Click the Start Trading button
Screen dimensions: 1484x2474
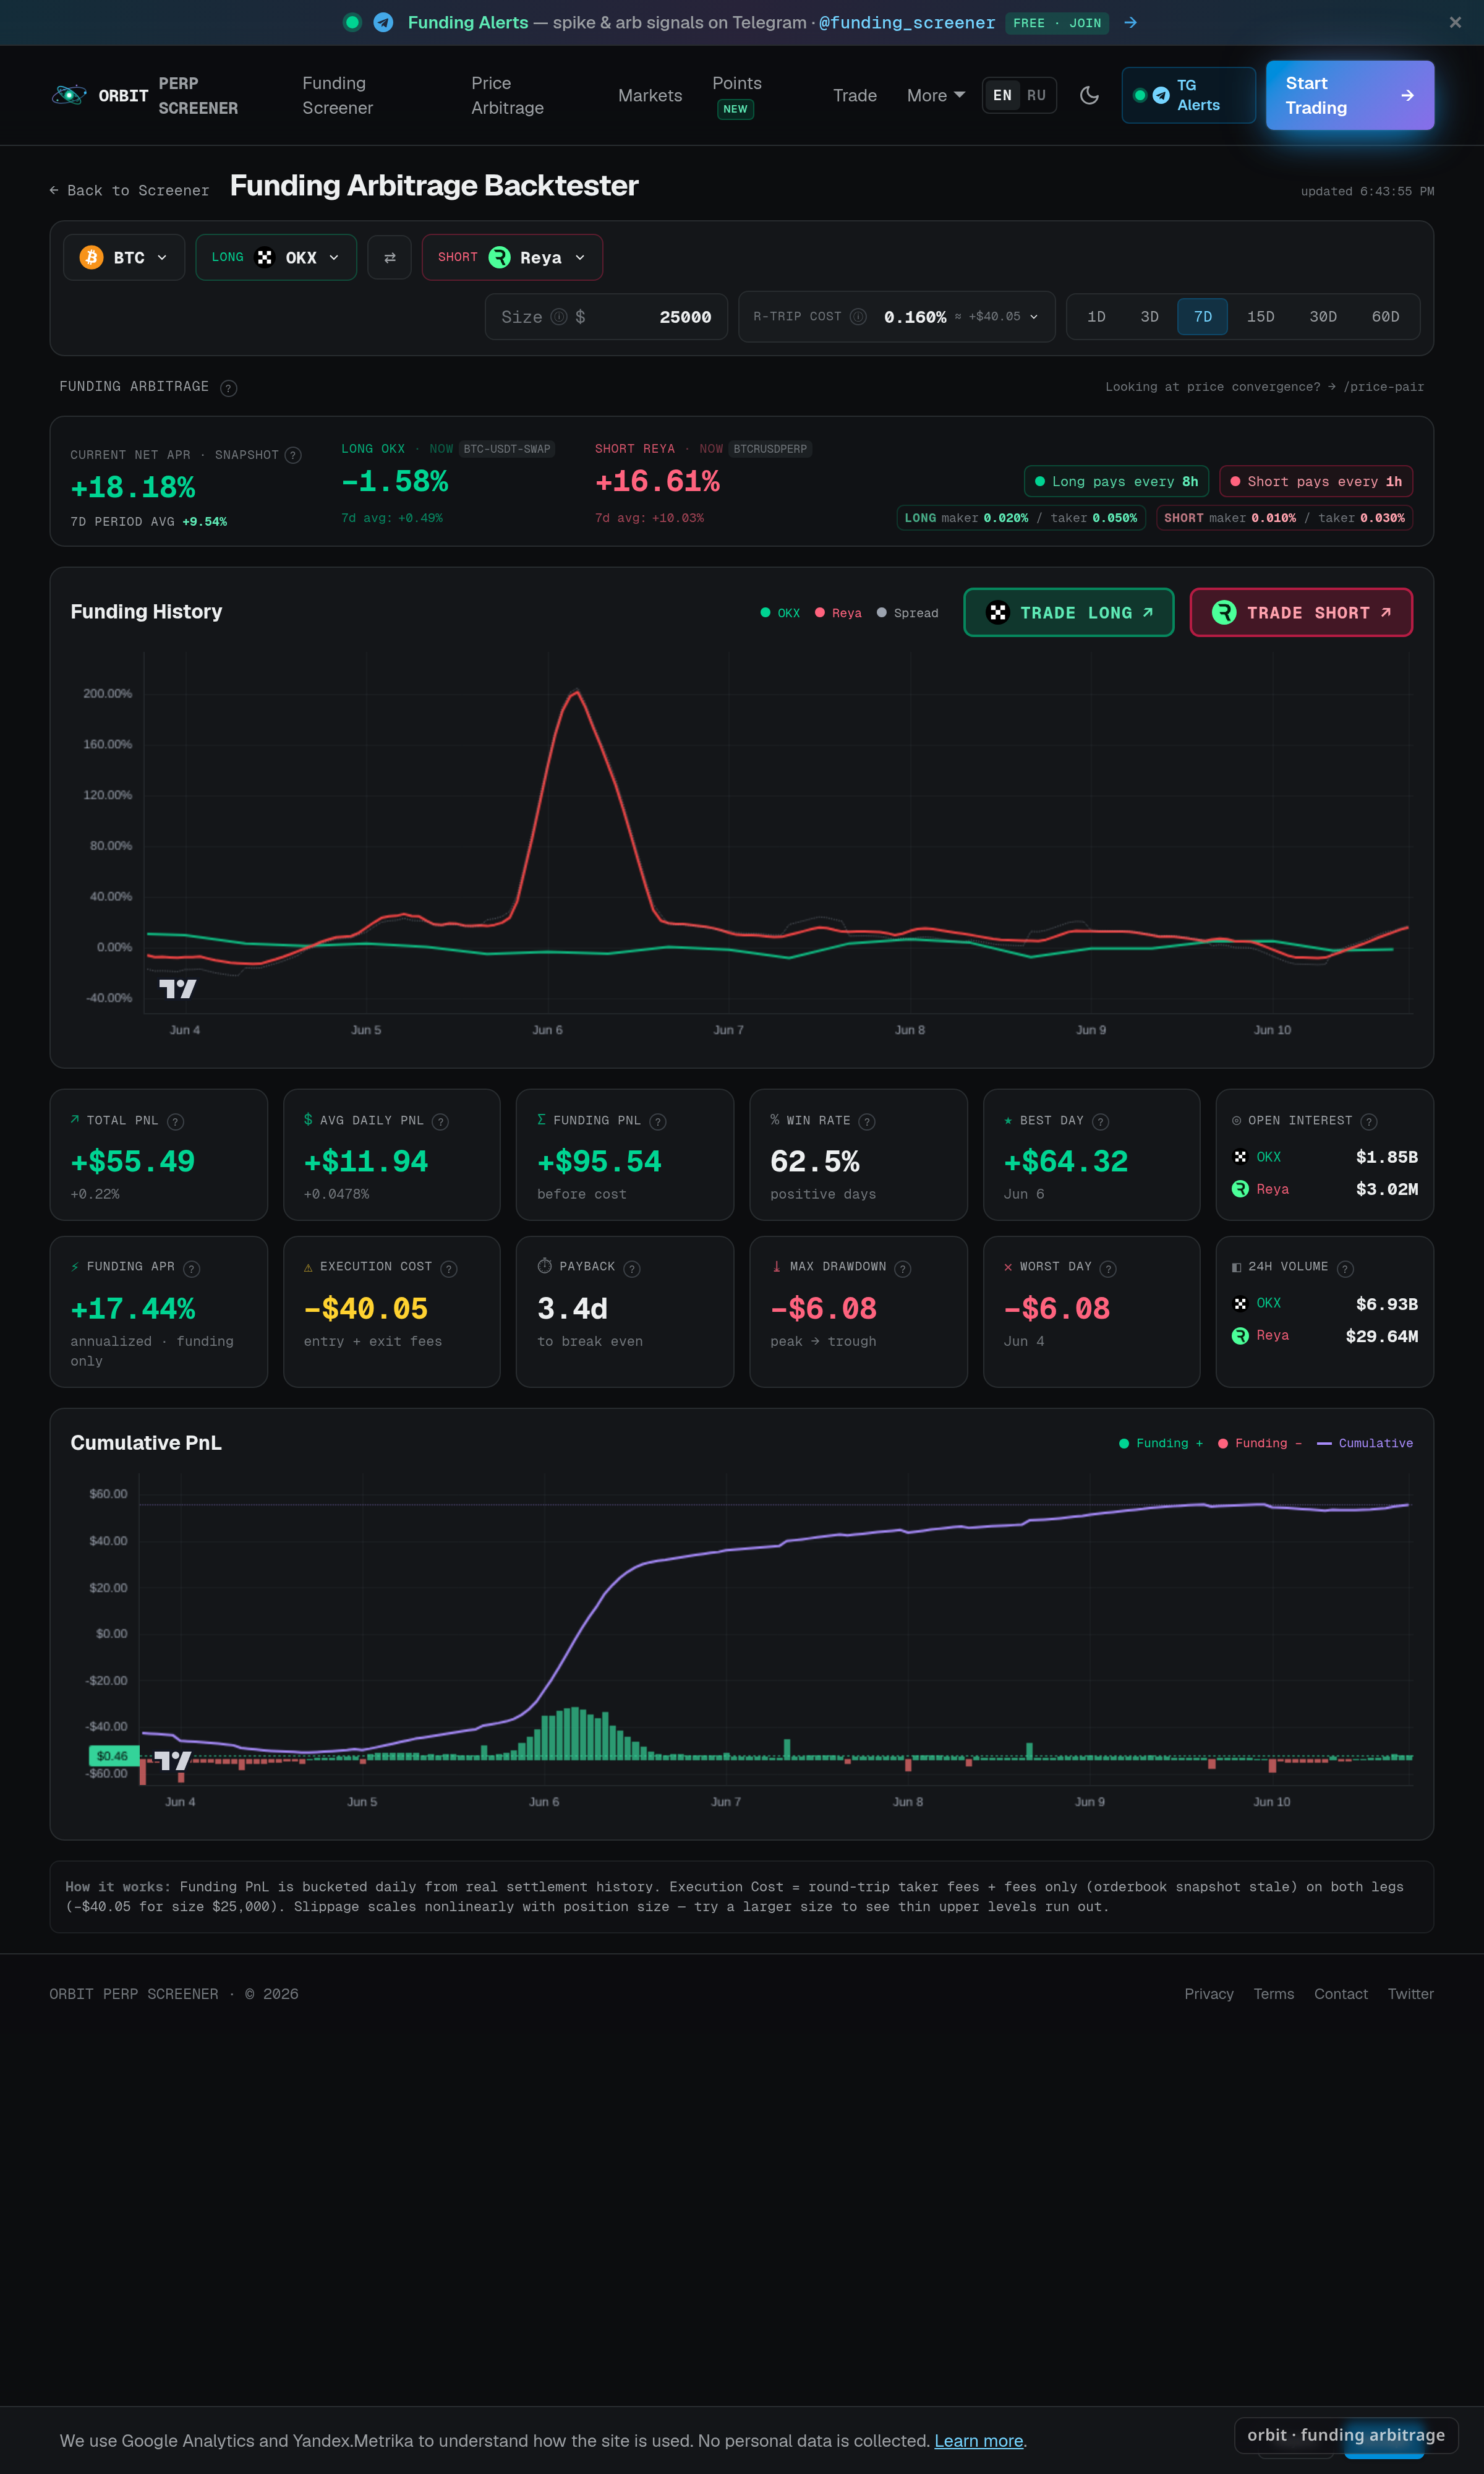1349,95
